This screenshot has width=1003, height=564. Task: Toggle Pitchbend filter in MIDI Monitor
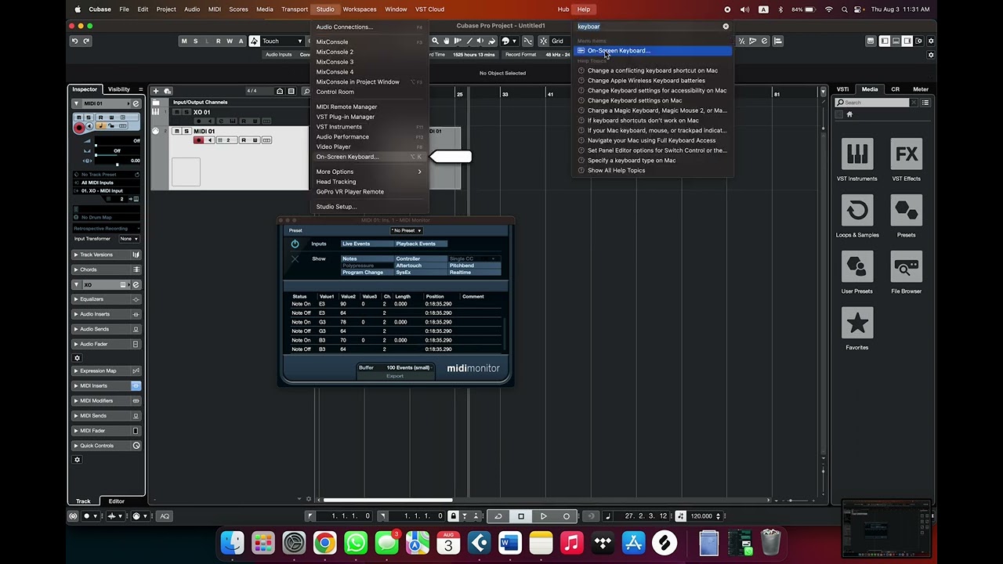(475, 266)
